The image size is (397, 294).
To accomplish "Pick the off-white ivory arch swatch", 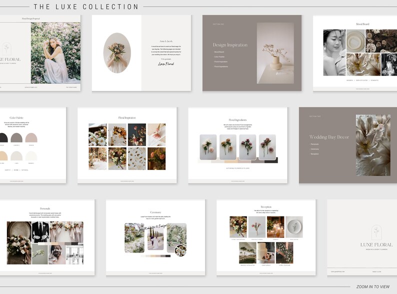I will [31, 156].
